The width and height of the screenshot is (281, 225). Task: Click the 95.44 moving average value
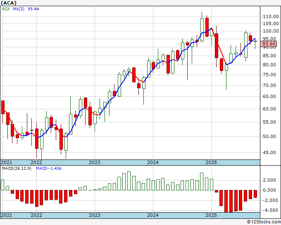(x=33, y=9)
